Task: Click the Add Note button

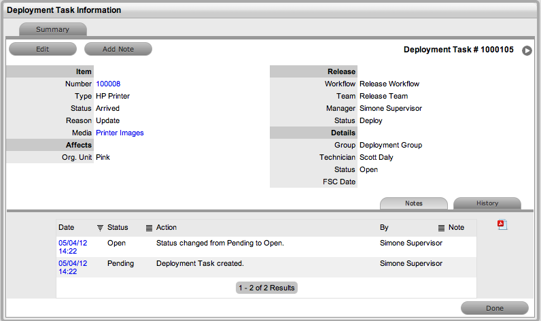Action: tap(118, 49)
